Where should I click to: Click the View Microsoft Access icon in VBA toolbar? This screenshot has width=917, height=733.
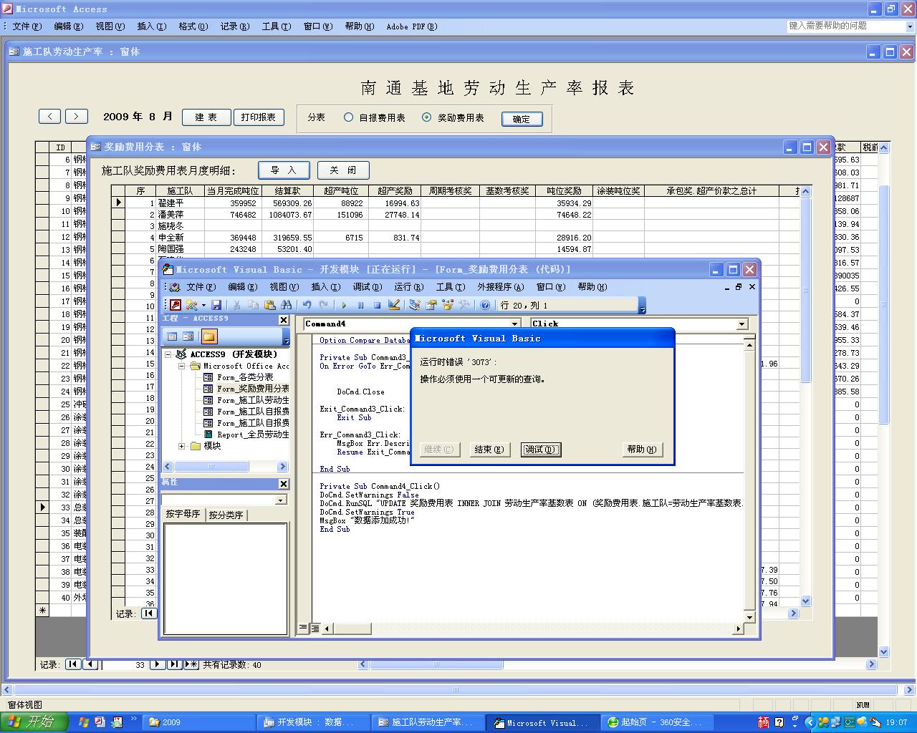[x=176, y=305]
